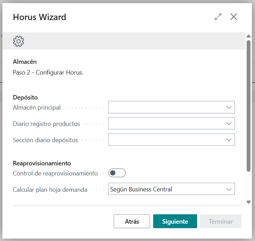Open the Diario registro productos dropdown arrow
Image resolution: width=255 pixels, height=241 pixels.
click(229, 123)
